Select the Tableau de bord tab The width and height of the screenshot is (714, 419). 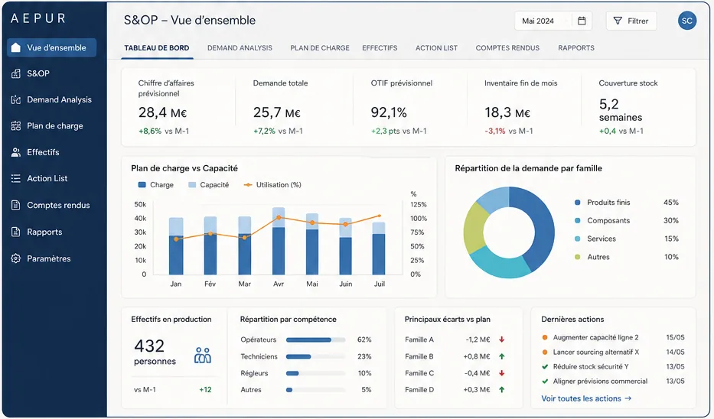[x=157, y=47]
